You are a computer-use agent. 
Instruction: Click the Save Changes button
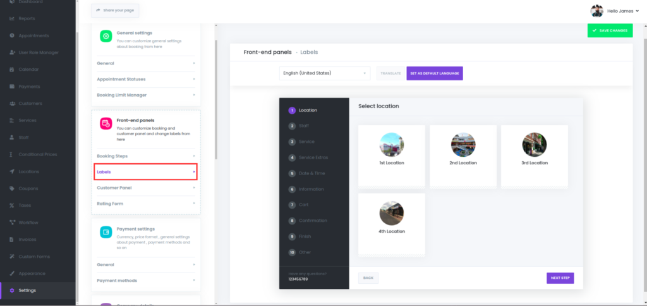coord(610,30)
